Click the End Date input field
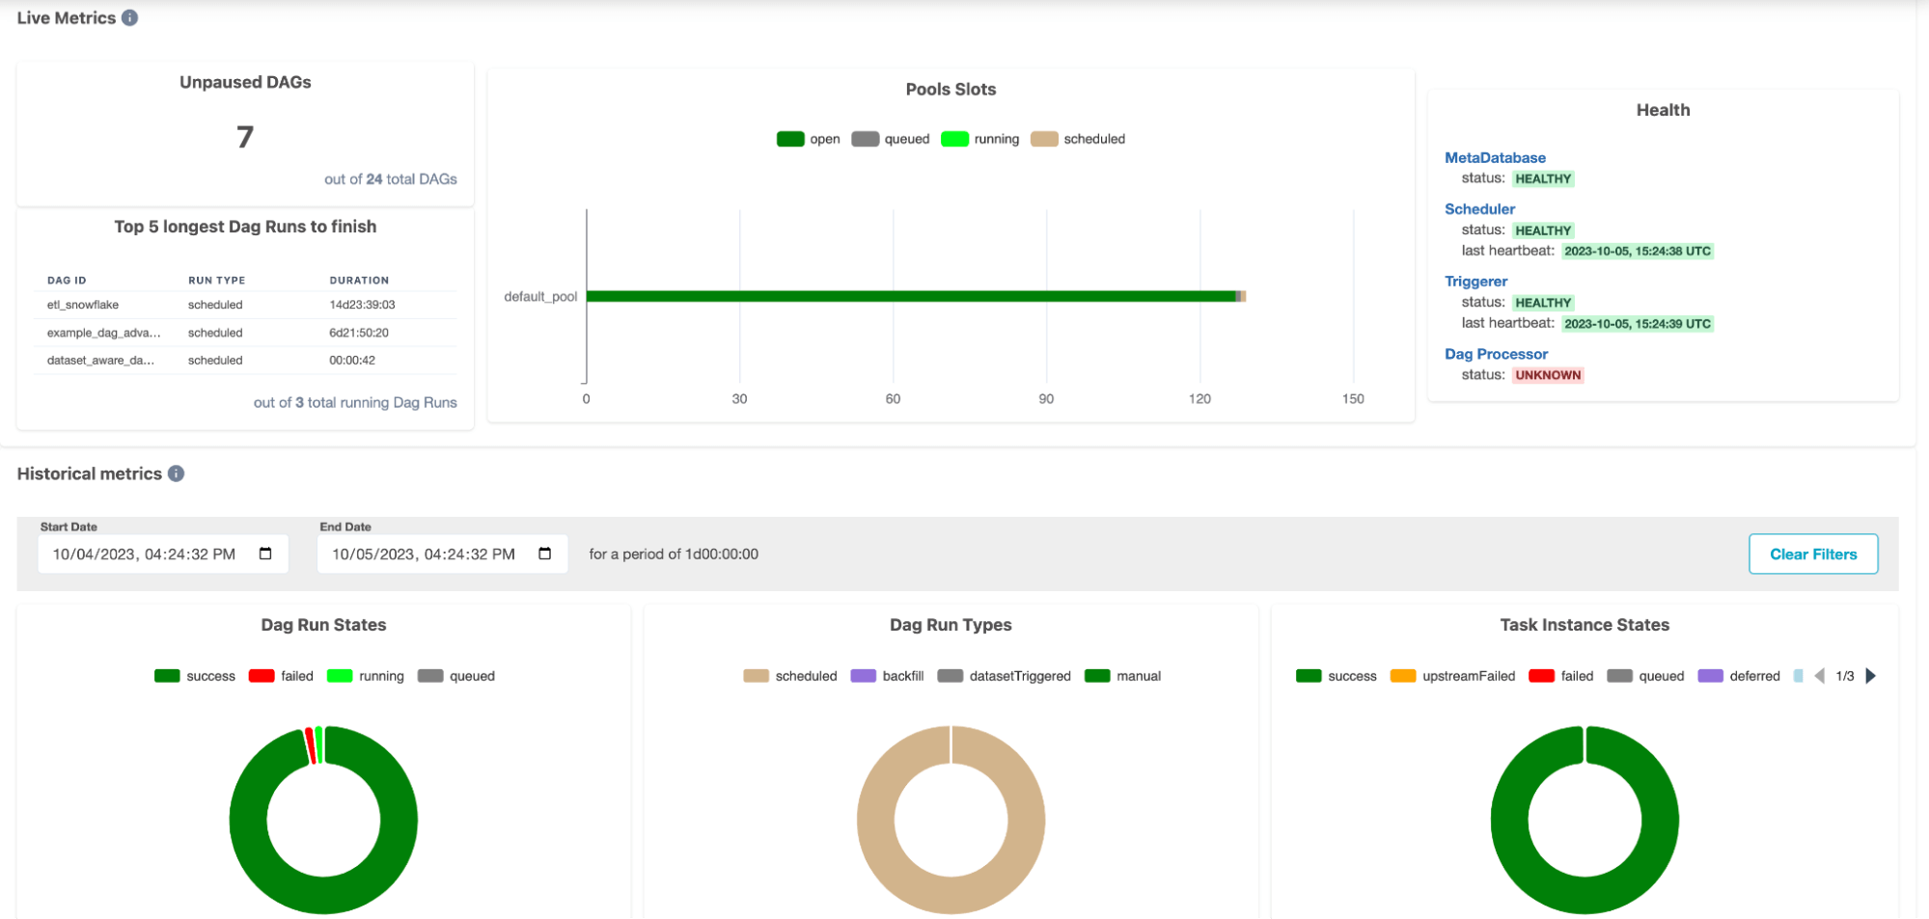 point(425,554)
